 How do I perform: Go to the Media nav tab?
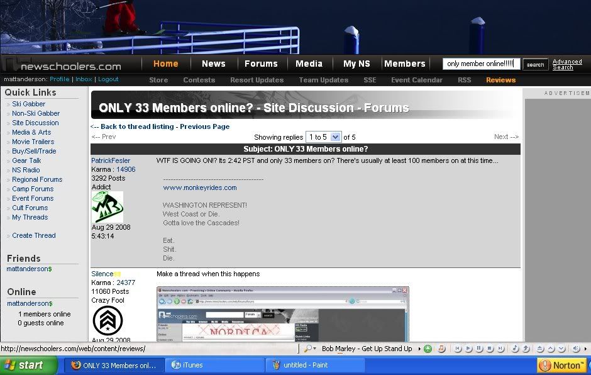pos(309,64)
